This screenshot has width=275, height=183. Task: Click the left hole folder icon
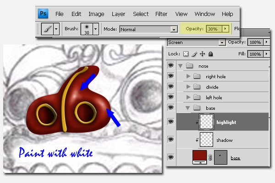click(197, 97)
